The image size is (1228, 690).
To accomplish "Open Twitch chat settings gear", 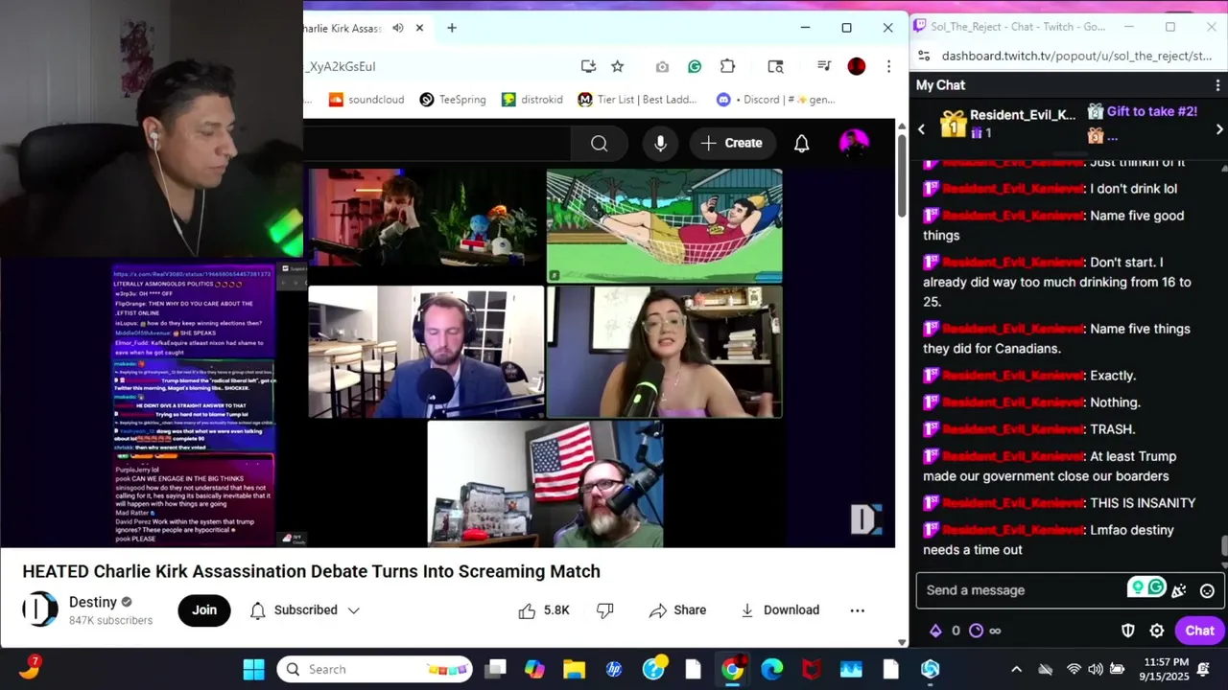I will pyautogui.click(x=1157, y=631).
